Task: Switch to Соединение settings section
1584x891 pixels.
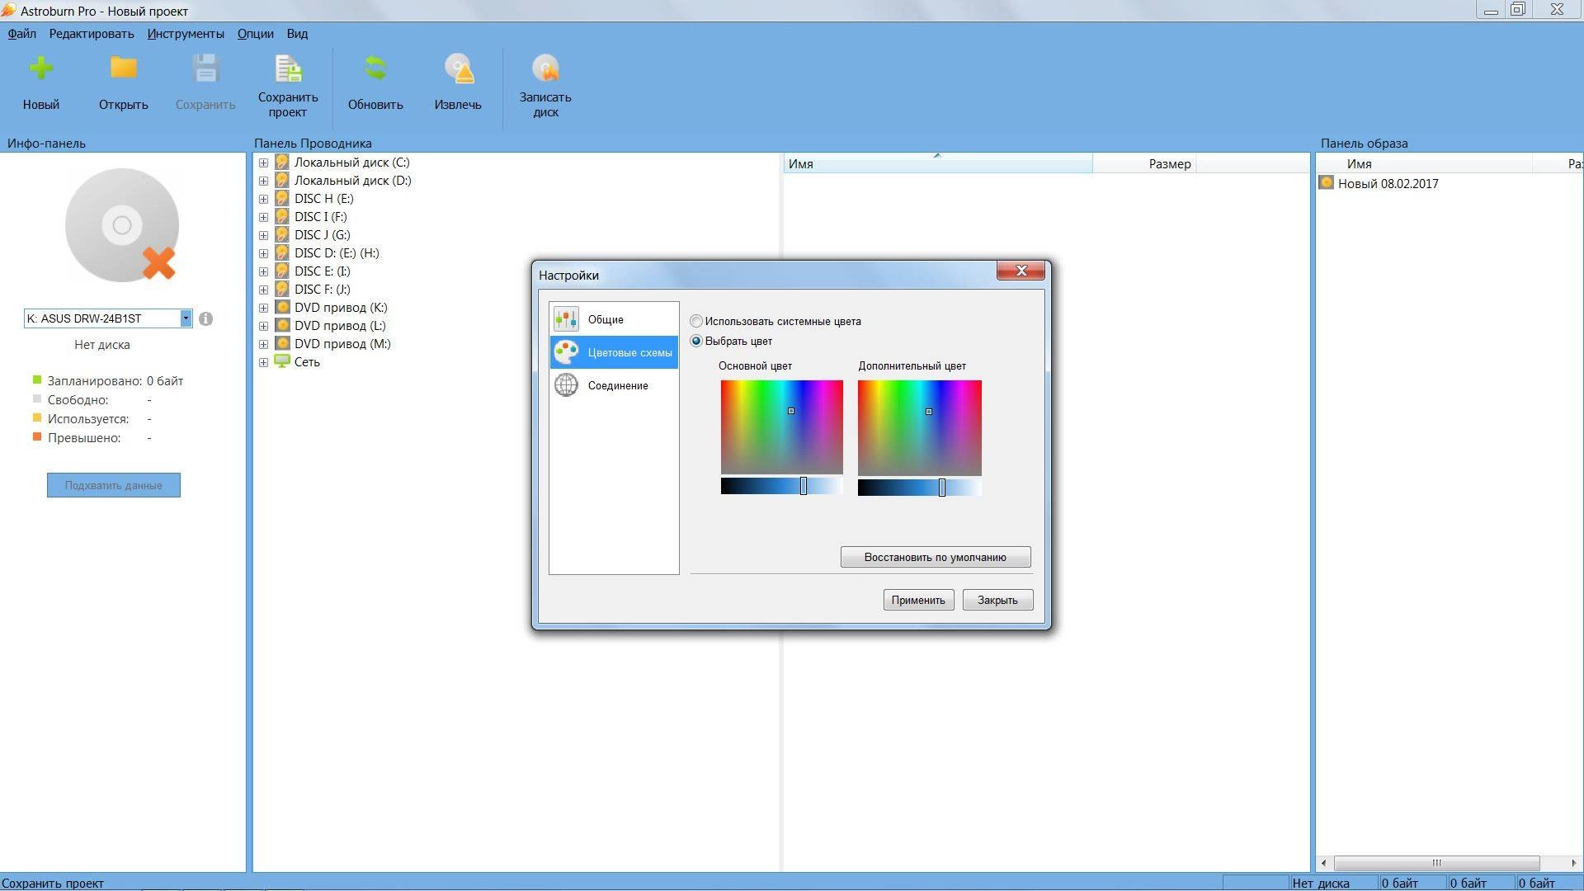Action: click(614, 385)
